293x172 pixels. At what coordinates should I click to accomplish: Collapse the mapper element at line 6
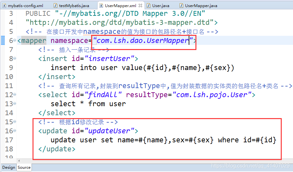coord(15,40)
